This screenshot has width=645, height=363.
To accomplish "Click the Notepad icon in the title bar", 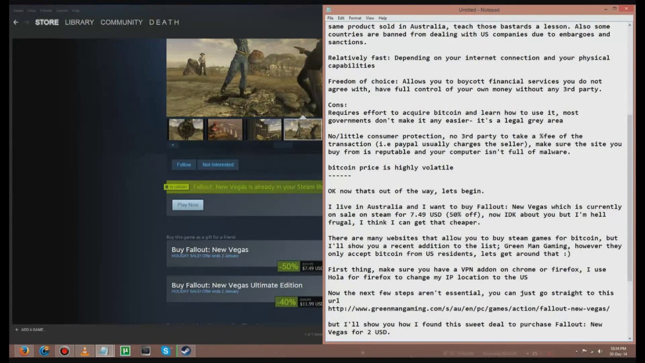I will 329,10.
